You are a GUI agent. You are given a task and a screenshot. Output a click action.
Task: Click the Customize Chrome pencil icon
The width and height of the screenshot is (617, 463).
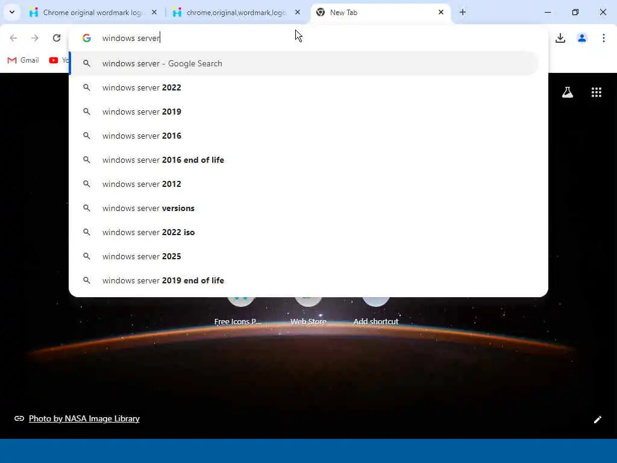point(597,420)
